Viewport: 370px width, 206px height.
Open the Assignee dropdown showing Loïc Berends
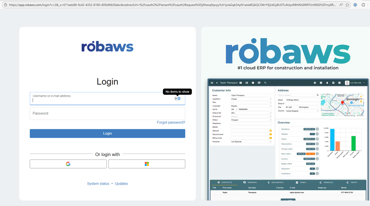[x=251, y=142]
